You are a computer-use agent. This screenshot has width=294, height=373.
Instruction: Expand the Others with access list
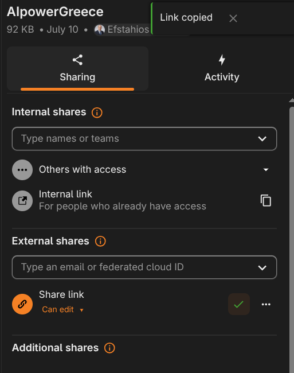[266, 170]
